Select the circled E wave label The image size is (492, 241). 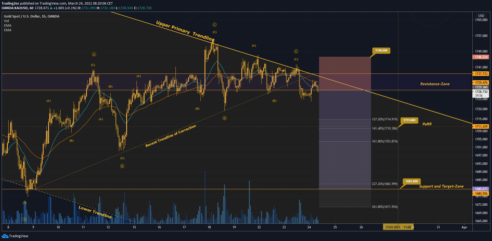296,51
